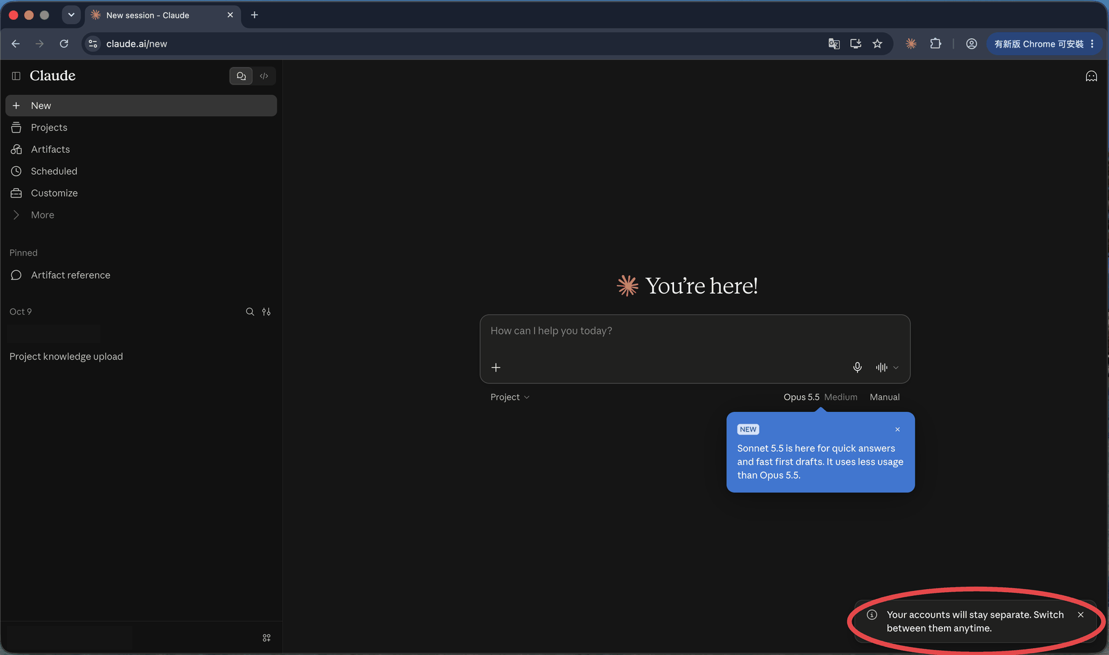The image size is (1109, 655).
Task: Open Customize in sidebar
Action: (141, 193)
